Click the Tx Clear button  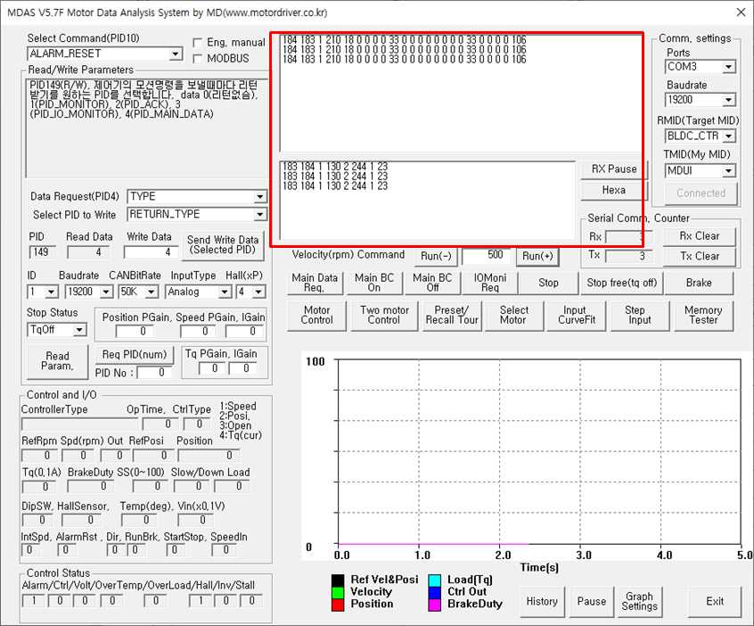(700, 257)
